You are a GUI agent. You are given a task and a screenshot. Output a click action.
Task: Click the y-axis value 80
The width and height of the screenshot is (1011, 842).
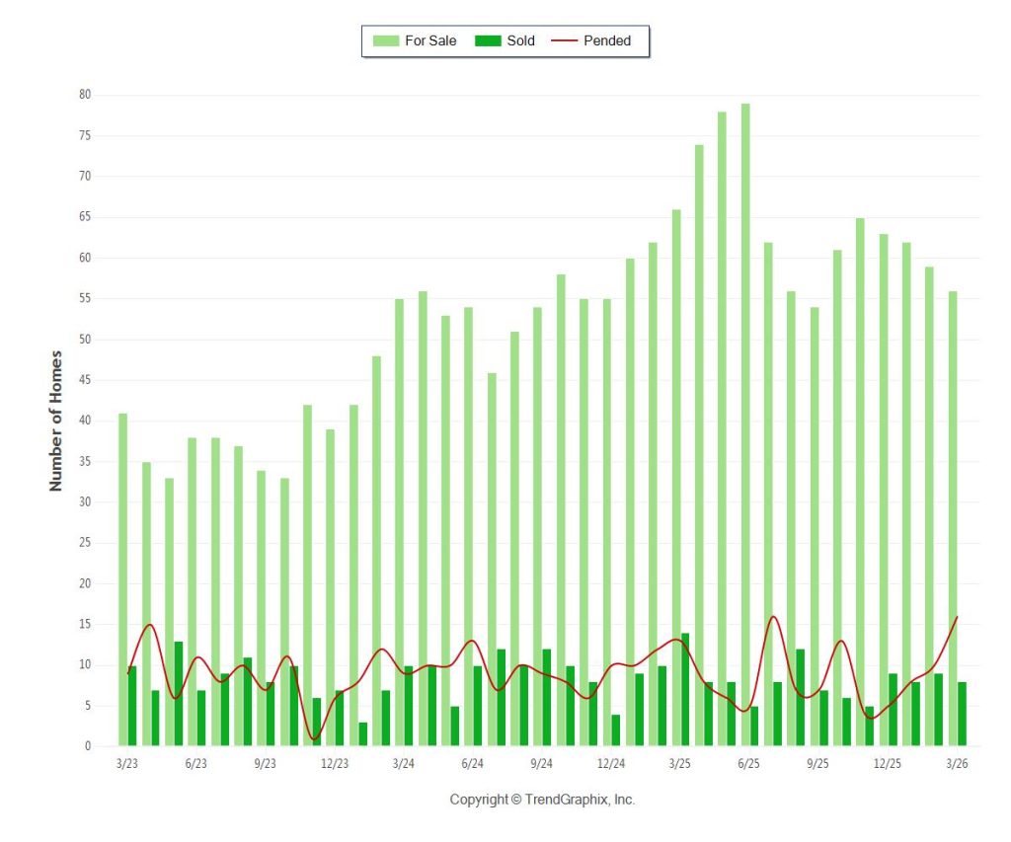(85, 95)
